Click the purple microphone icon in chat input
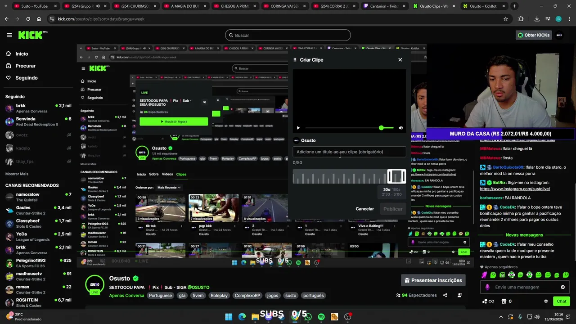 click(x=487, y=287)
